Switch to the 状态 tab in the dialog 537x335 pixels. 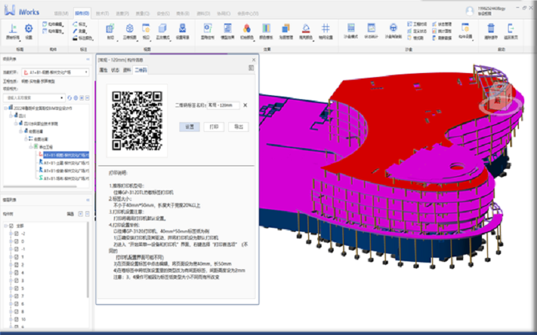(115, 70)
